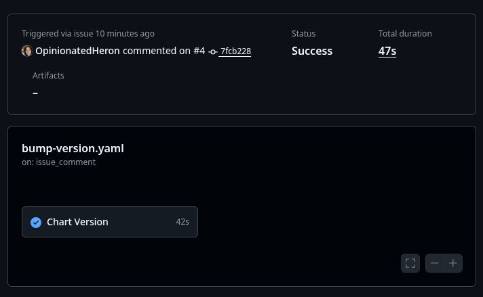Click 'Triggered via issue 10 minutes ago' text
The image size is (483, 297).
(88, 34)
